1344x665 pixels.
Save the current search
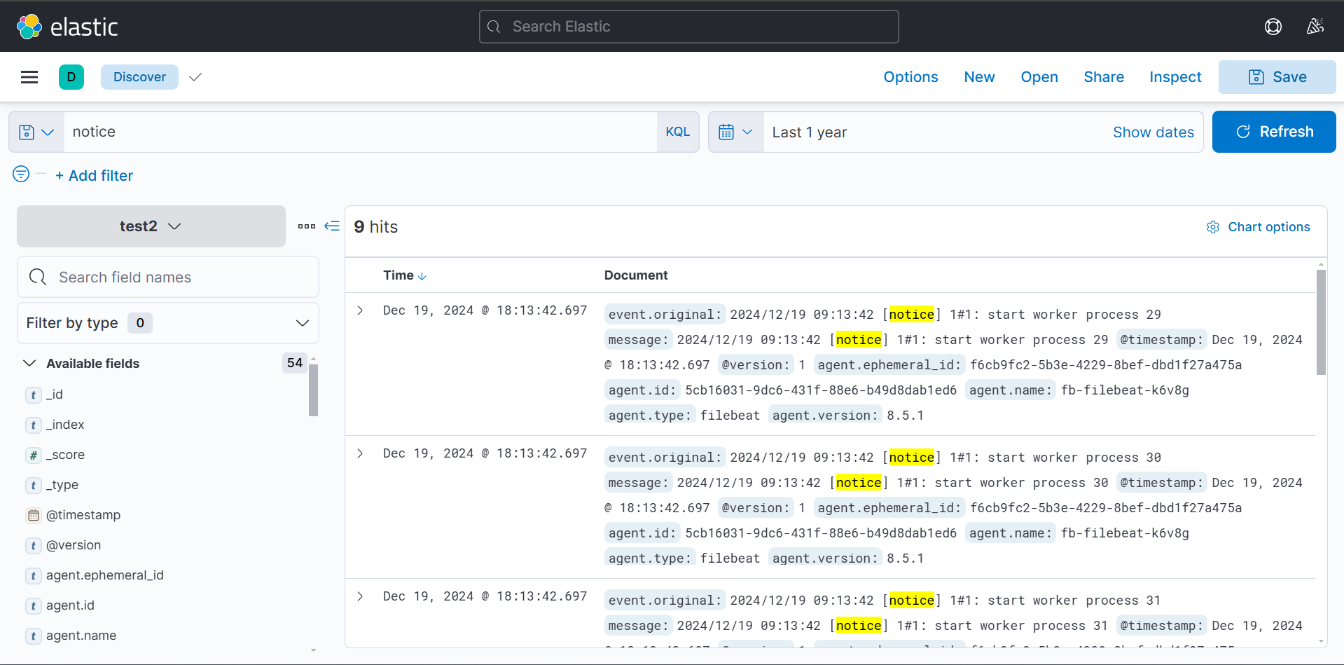pyautogui.click(x=1277, y=77)
